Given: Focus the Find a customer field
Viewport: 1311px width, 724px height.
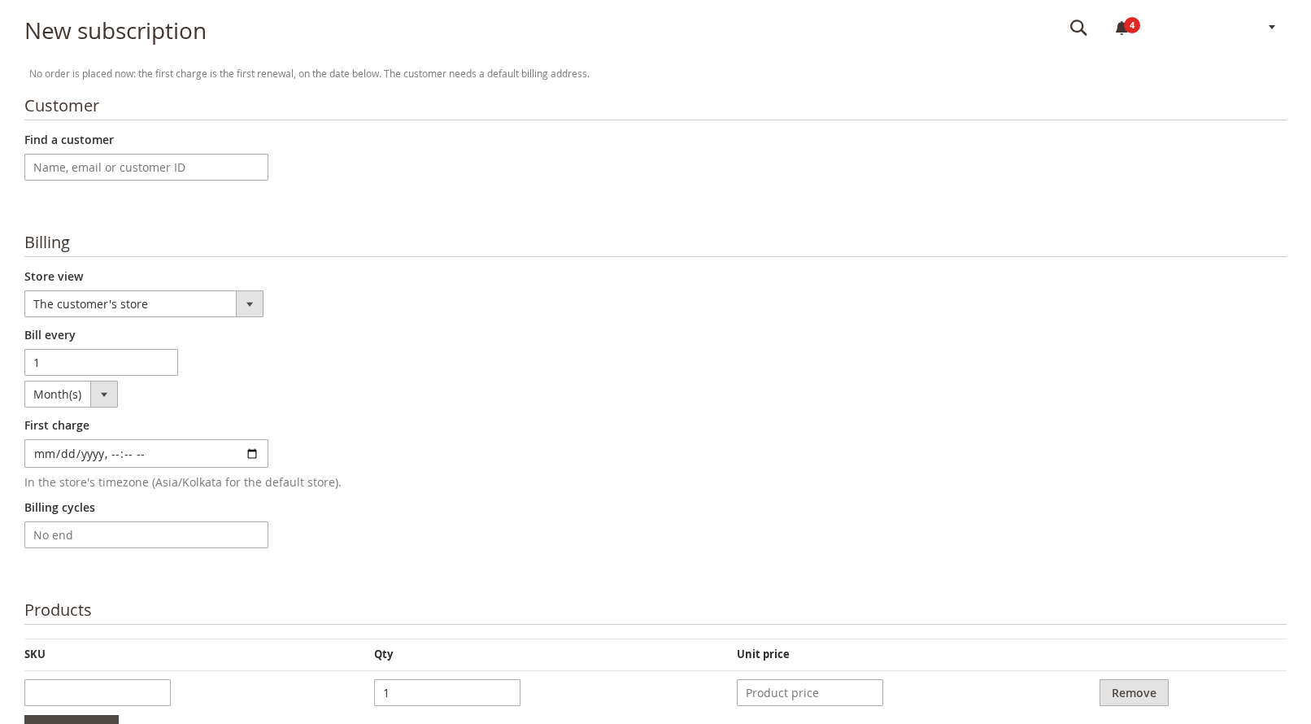Looking at the screenshot, I should point(146,168).
